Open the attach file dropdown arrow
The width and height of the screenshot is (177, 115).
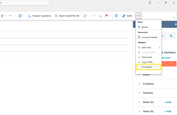click(x=5, y=16)
